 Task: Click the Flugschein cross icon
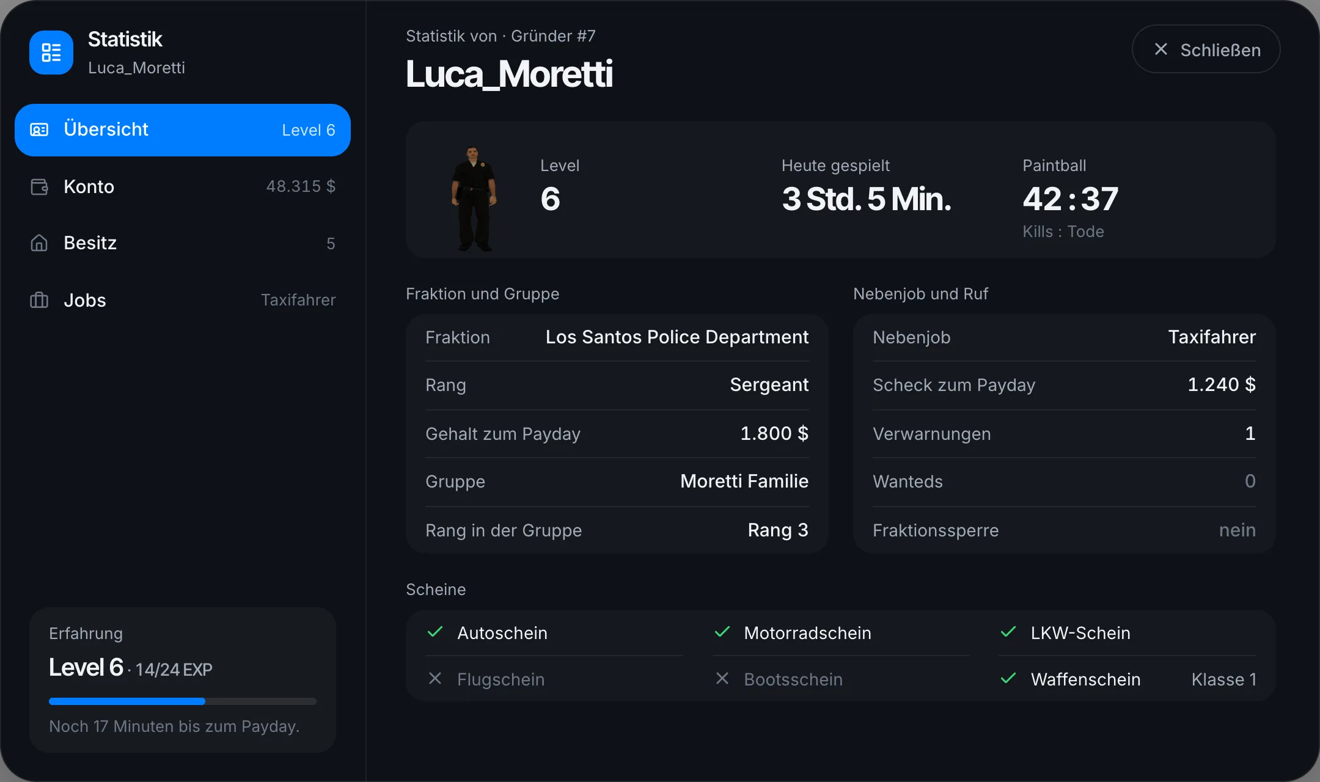point(435,678)
